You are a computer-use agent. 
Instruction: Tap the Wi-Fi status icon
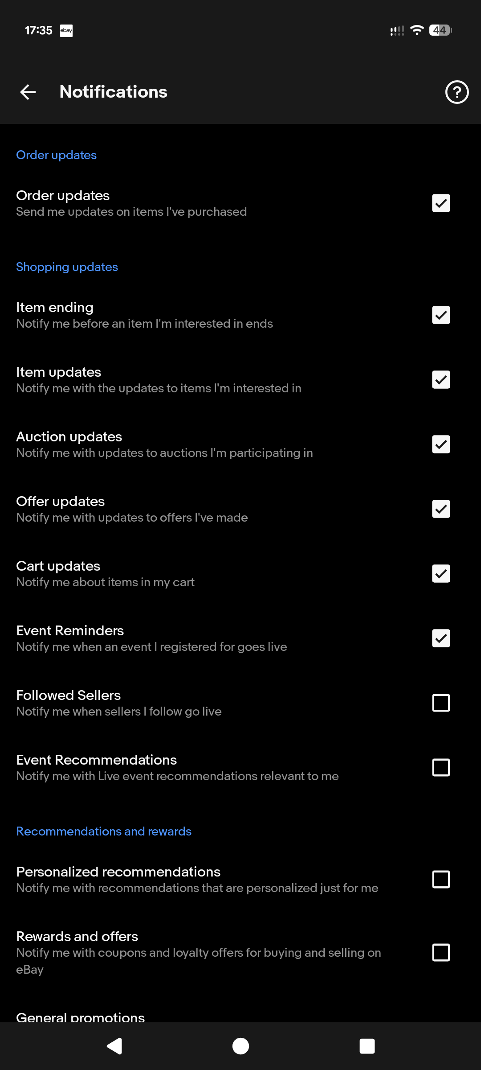[417, 30]
